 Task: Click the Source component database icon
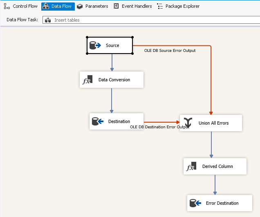click(96, 45)
